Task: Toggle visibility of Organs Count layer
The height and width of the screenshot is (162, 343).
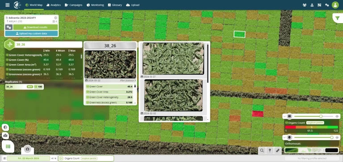Action: pyautogui.click(x=337, y=116)
